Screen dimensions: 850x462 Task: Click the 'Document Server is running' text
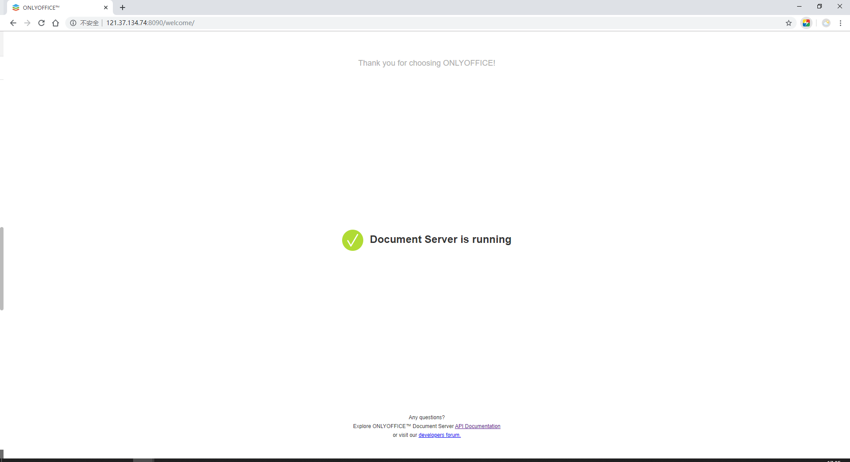click(x=440, y=239)
